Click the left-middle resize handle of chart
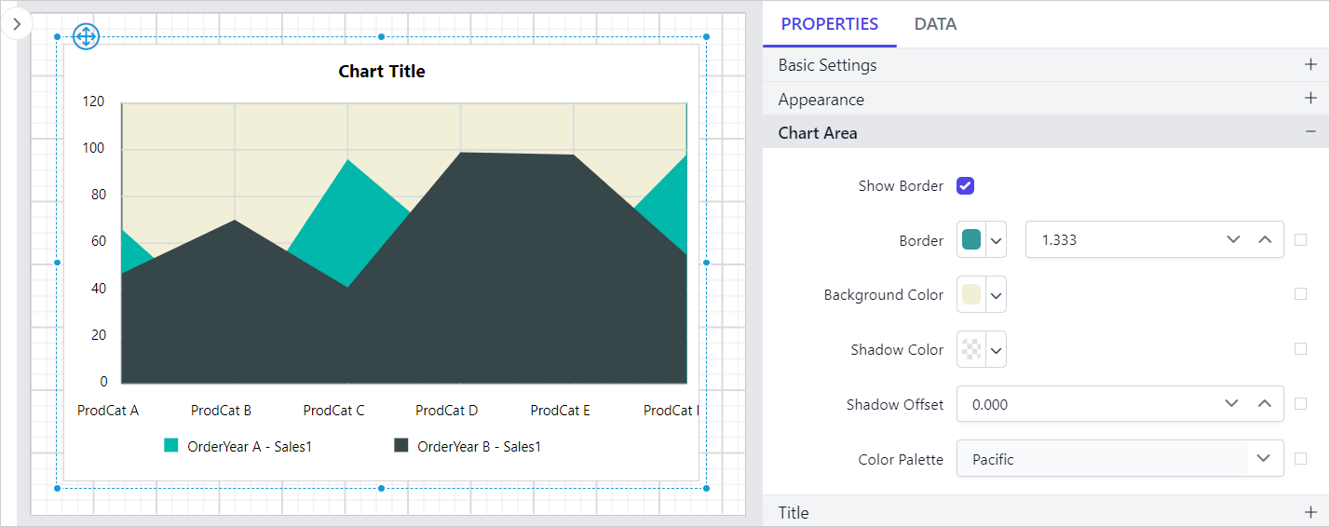This screenshot has height=527, width=1330. tap(57, 263)
